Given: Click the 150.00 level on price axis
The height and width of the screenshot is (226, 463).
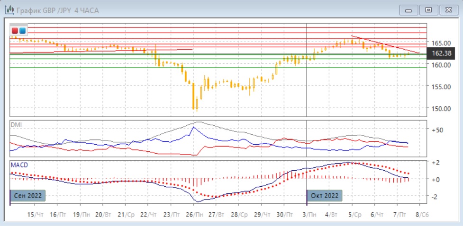Looking at the screenshot, I should [x=439, y=108].
